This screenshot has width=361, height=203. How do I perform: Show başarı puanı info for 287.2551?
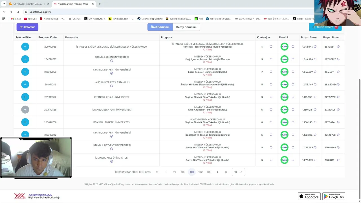pyautogui.click(x=338, y=47)
